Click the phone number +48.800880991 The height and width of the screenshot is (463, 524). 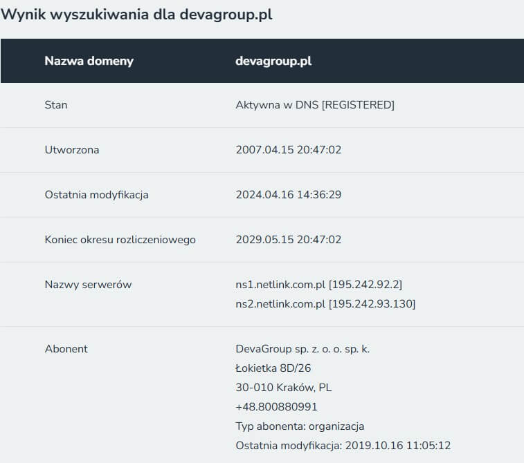pos(277,407)
